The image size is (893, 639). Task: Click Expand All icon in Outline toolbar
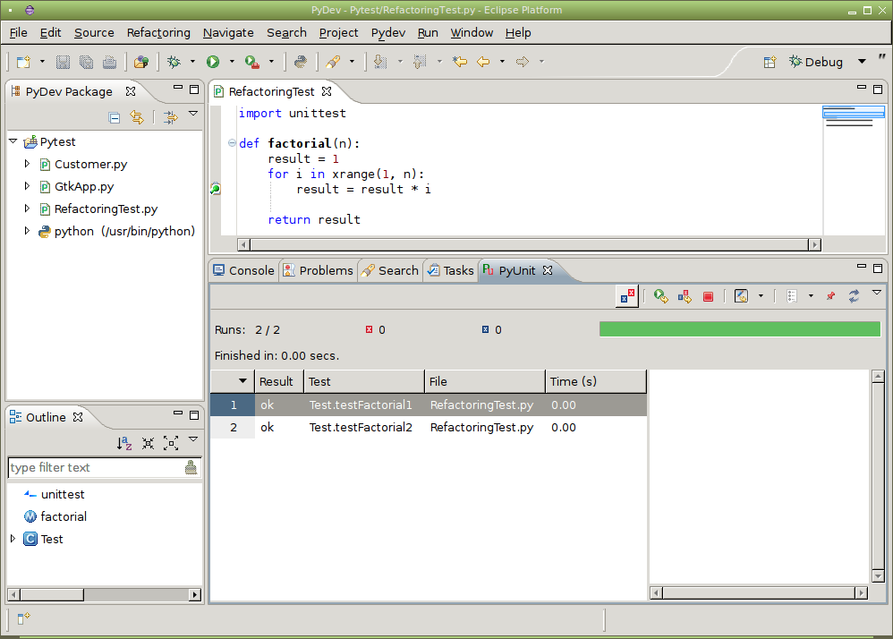[x=171, y=443]
